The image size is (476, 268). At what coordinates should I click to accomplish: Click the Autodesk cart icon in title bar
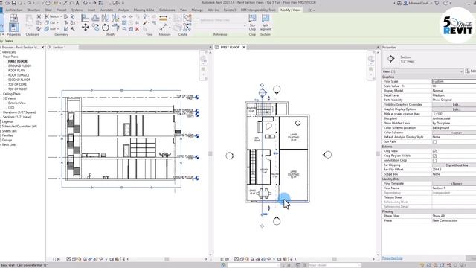pyautogui.click(x=437, y=3)
